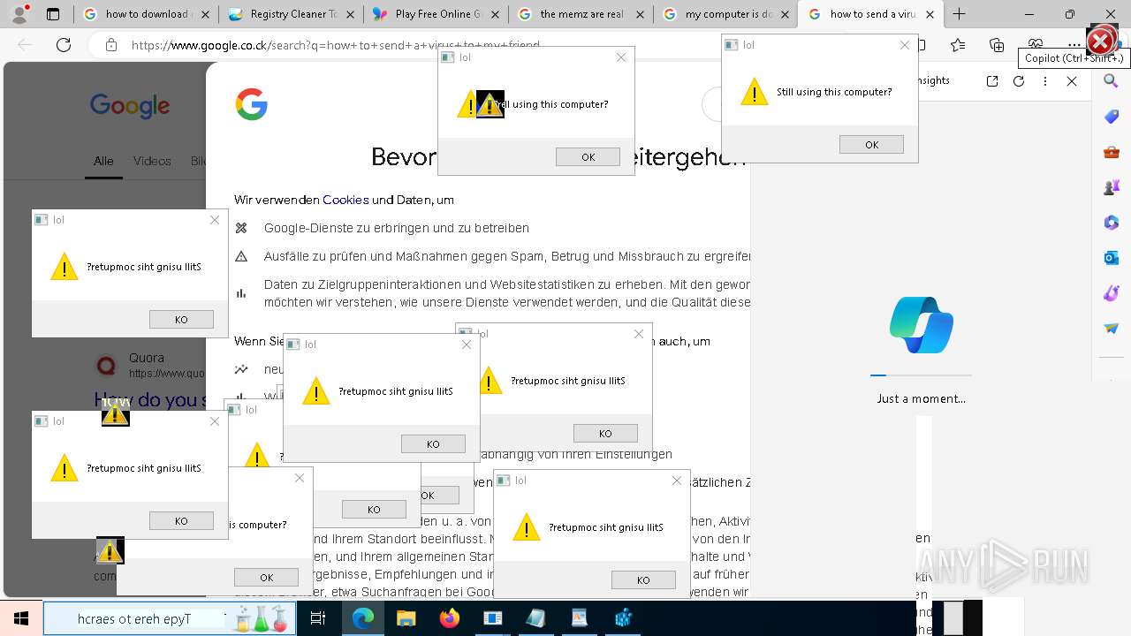
Task: Launch Microsoft Edge from the taskbar
Action: click(363, 618)
